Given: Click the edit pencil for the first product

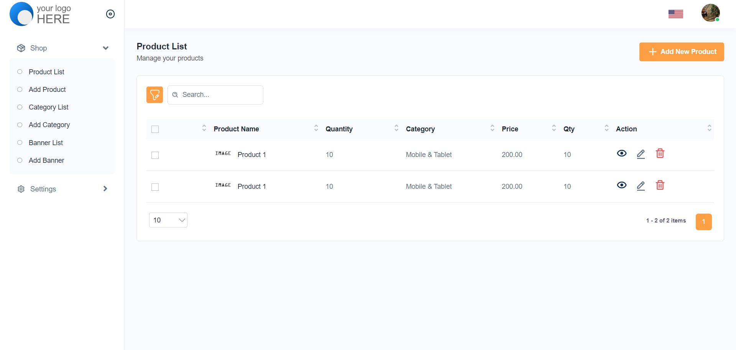Looking at the screenshot, I should (641, 154).
